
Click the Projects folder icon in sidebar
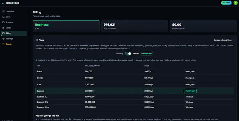(4, 22)
